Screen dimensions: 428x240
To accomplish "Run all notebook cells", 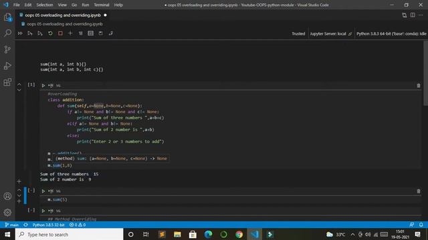I will pos(20,33).
